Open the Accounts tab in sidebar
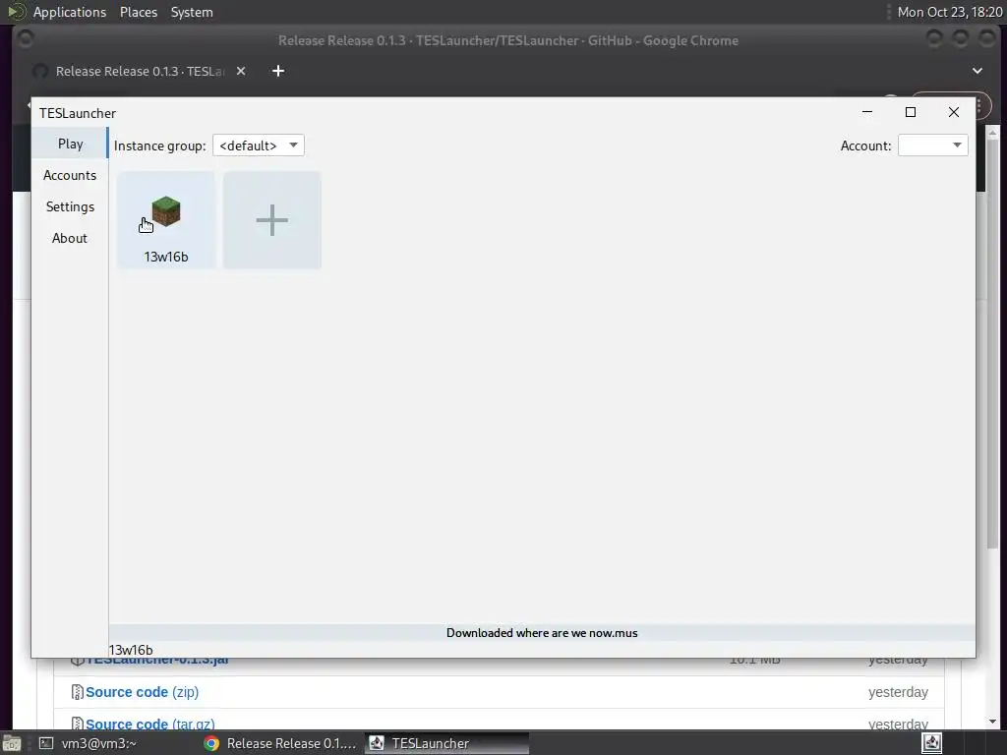The height and width of the screenshot is (755, 1007). 70,175
